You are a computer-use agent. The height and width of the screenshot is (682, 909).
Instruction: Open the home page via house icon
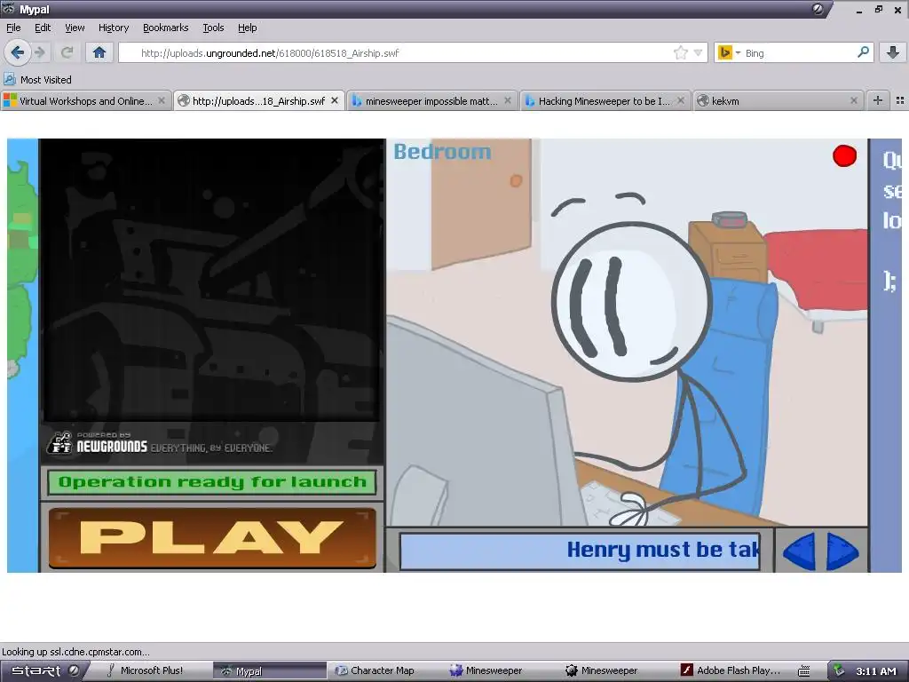99,52
